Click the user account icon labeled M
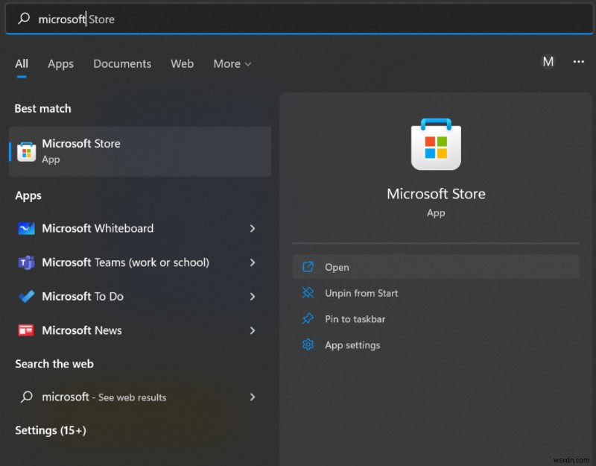The width and height of the screenshot is (596, 466). (548, 63)
